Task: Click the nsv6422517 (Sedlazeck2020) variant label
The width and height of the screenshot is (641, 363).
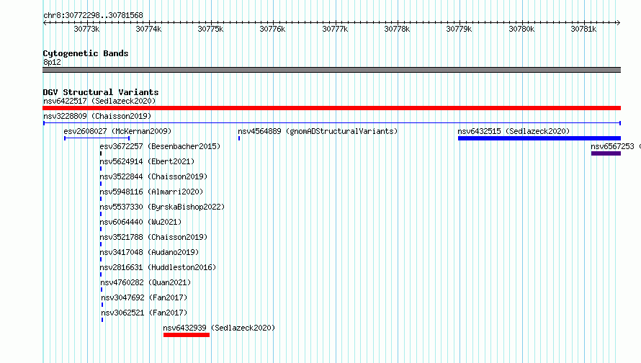Action: pyautogui.click(x=99, y=101)
